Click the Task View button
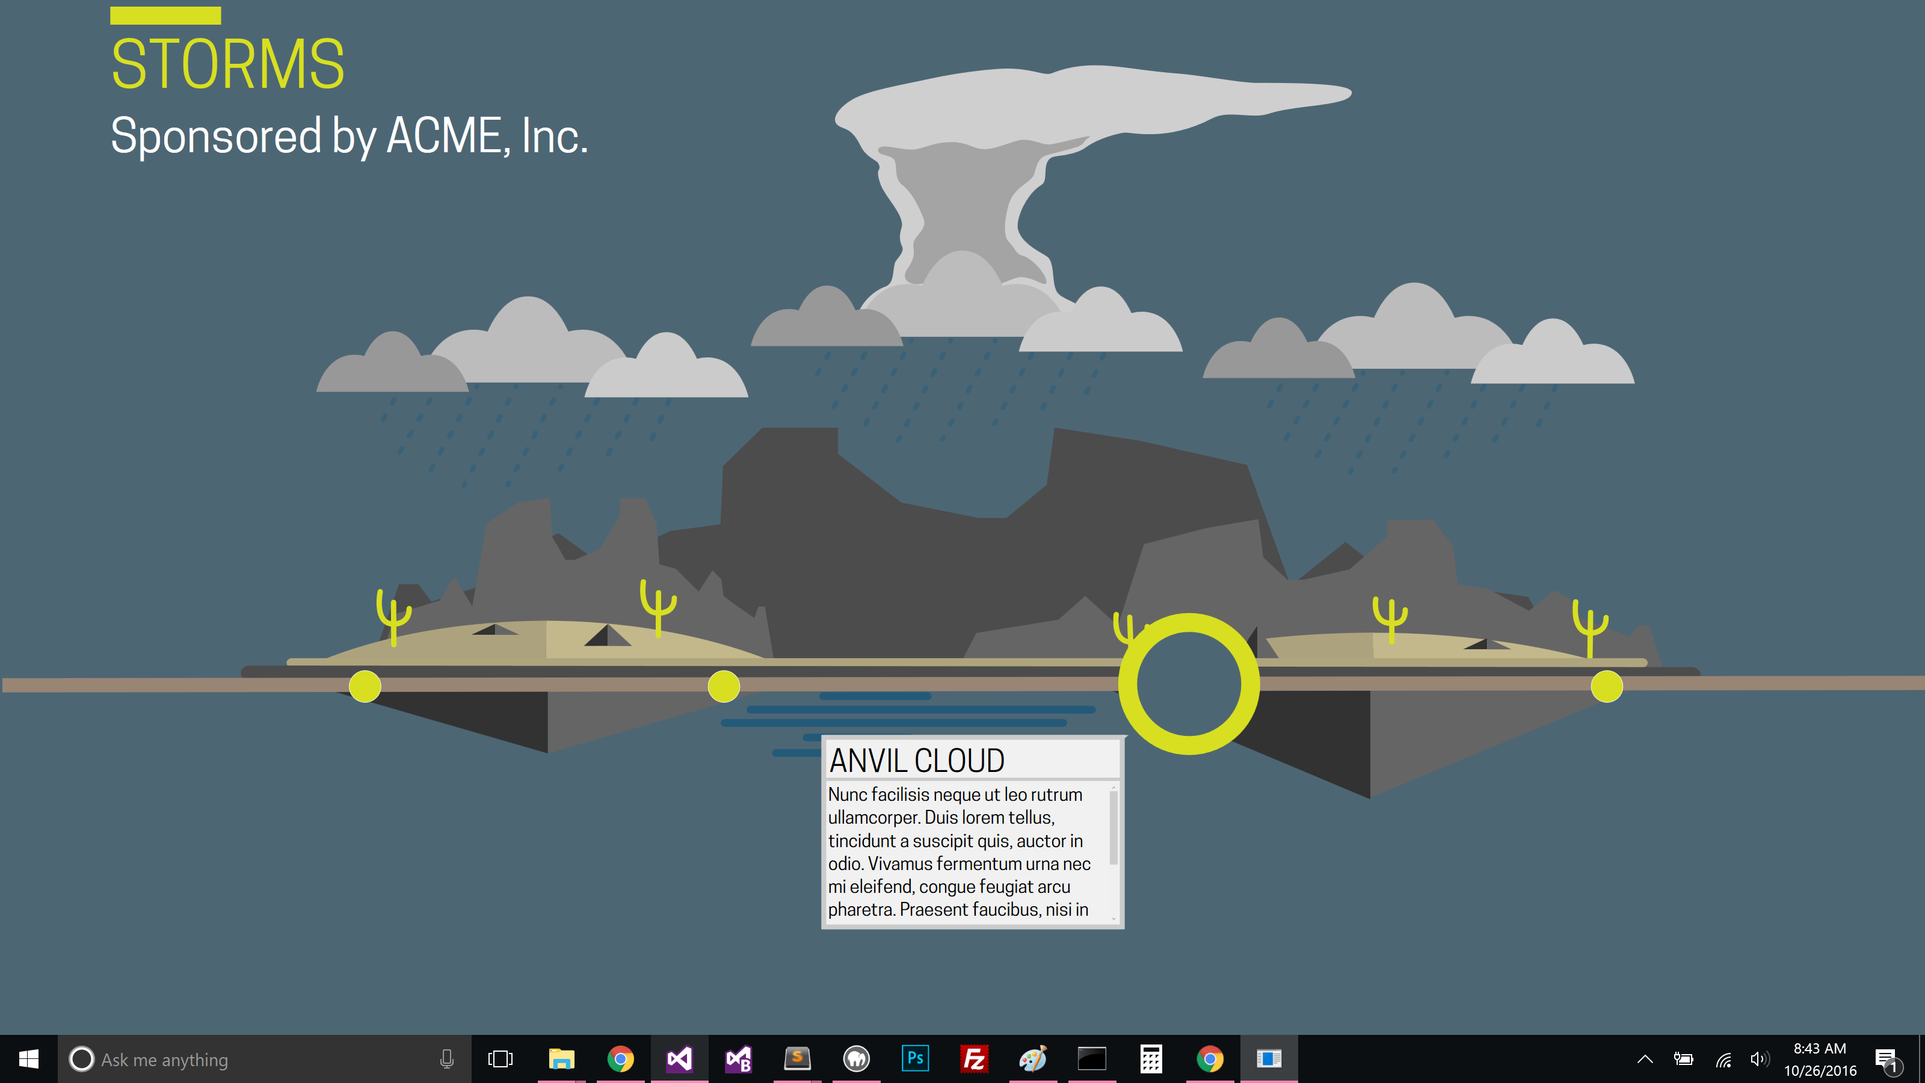This screenshot has width=1925, height=1083. point(500,1058)
